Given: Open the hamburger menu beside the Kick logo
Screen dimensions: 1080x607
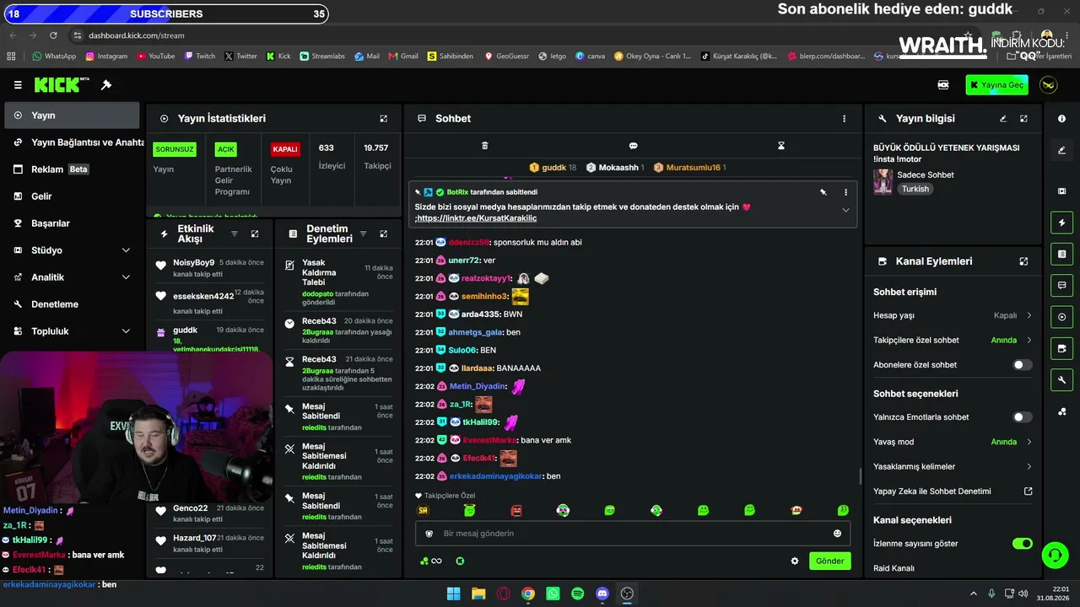Looking at the screenshot, I should point(18,85).
